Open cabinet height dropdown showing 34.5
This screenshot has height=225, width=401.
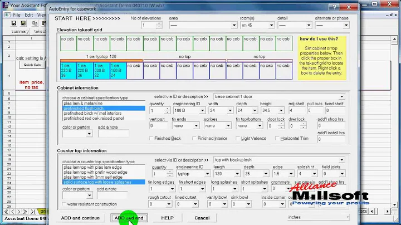tap(281, 110)
